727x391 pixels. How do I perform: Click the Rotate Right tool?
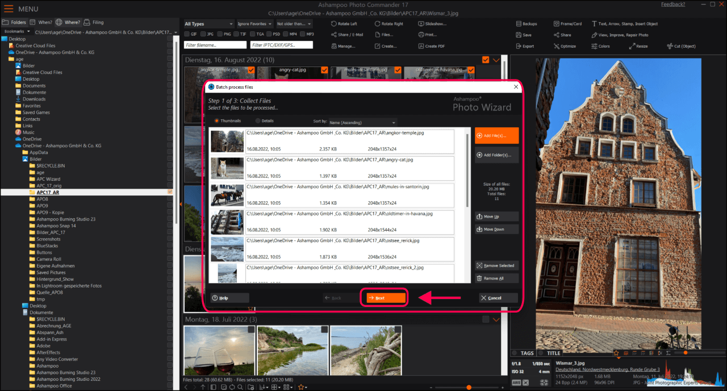pos(378,24)
